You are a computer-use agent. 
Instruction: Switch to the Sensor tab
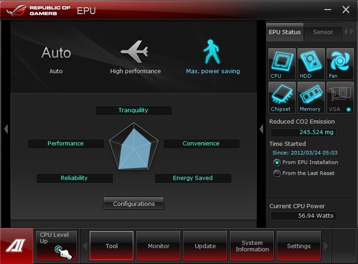(323, 32)
